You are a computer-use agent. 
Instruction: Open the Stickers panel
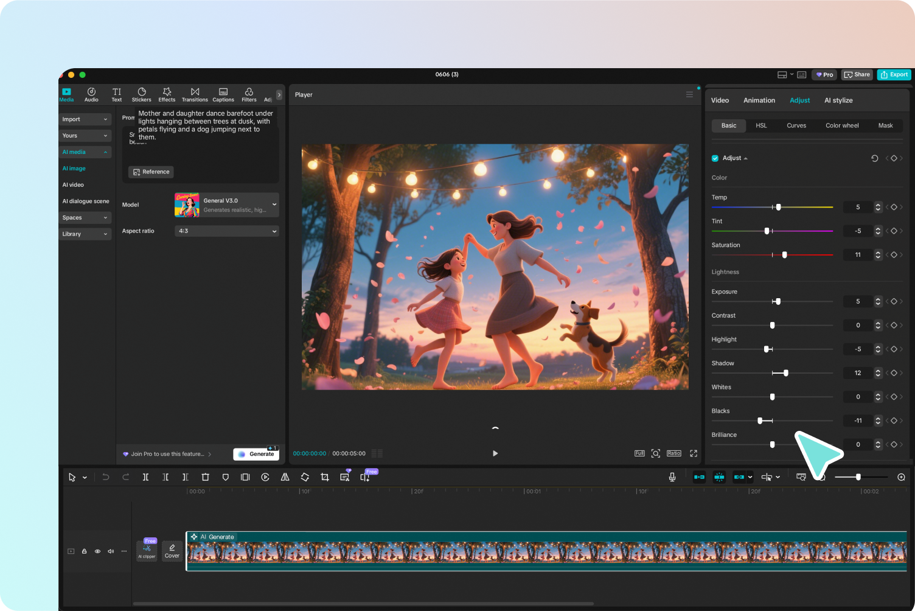pyautogui.click(x=141, y=95)
